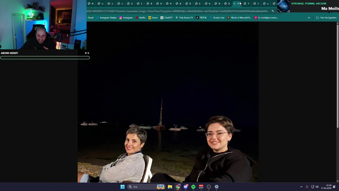Click the ChatGPT bookmark favicon
The image size is (339, 191).
coord(162,18)
